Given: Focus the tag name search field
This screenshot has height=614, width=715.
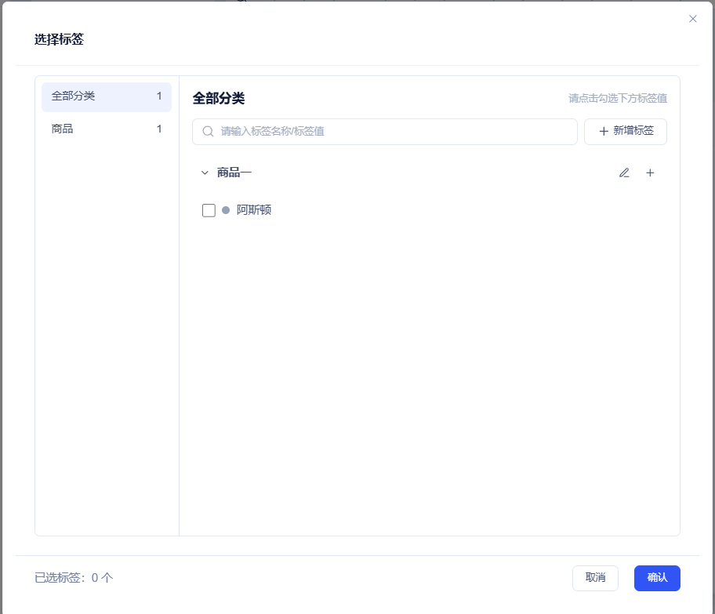Looking at the screenshot, I should pos(384,132).
